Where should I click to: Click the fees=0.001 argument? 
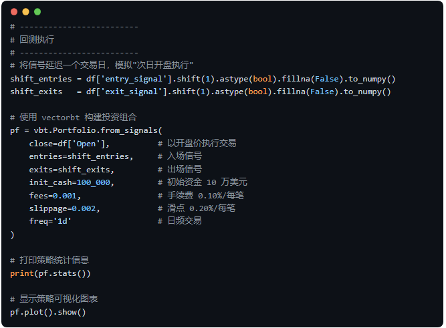(x=55, y=195)
